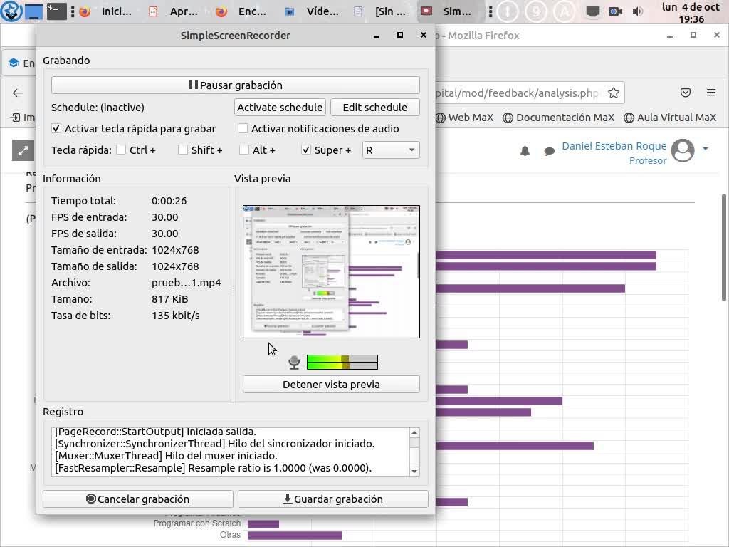Viewport: 729px width, 547px height.
Task: Enable 'Activar notificaciones de audio' checkbox
Action: 243,129
